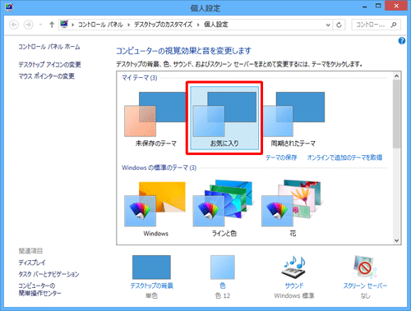Image resolution: width=411 pixels, height=311 pixels.
Task: Click オンラインで追加のテーマを取得 link
Action: click(x=344, y=158)
